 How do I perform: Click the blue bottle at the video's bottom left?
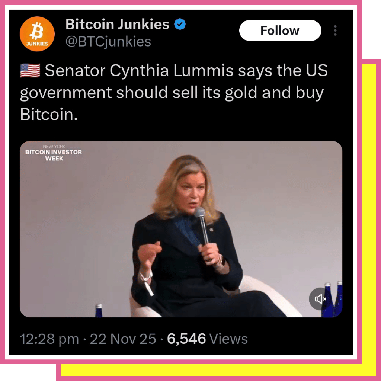tap(99, 311)
